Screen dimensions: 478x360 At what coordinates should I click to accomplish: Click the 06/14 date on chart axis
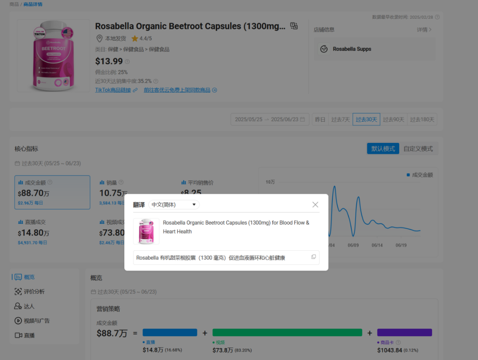(377, 245)
